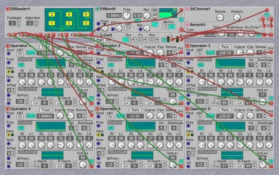The height and width of the screenshot is (175, 279).
Task: Click Operator 6 Vel input jack
Action: (188, 167)
